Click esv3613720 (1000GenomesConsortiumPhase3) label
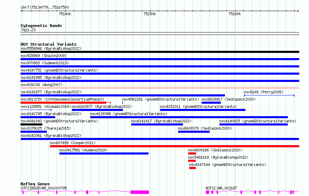 coord(62,99)
